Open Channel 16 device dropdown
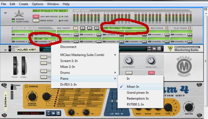 (x=190, y=42)
